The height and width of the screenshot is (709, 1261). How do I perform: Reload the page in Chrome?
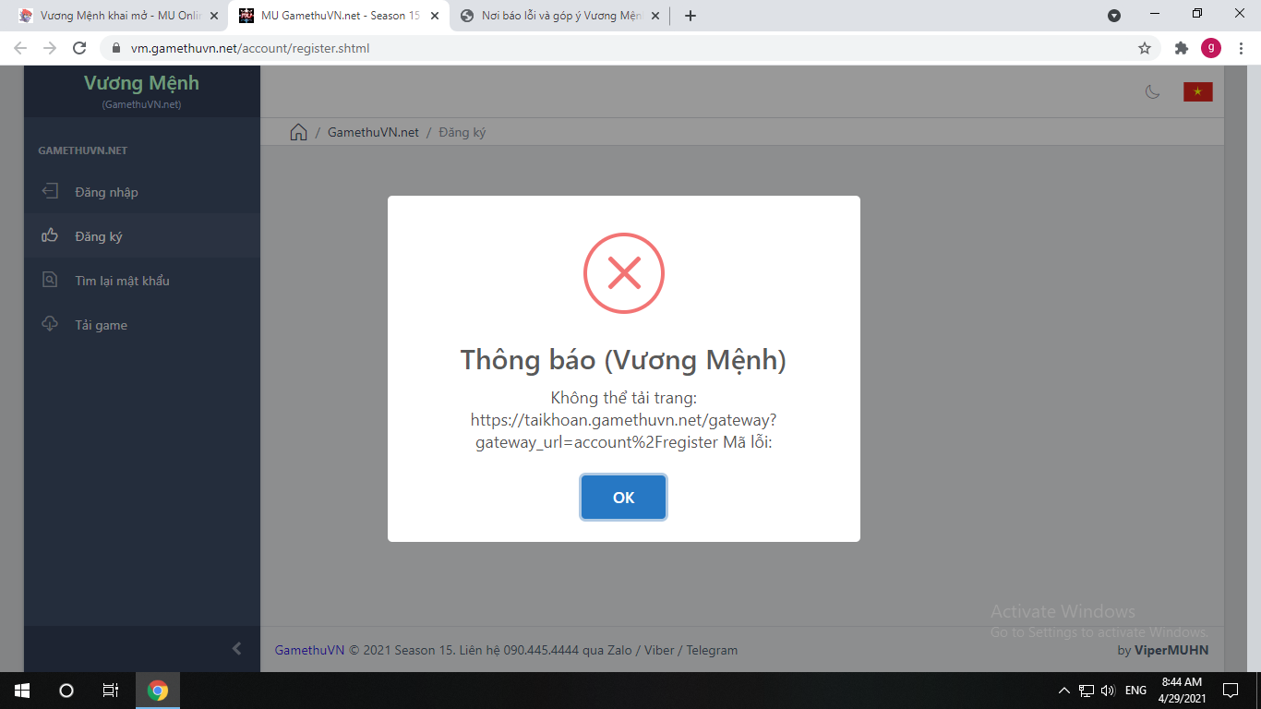pyautogui.click(x=79, y=48)
